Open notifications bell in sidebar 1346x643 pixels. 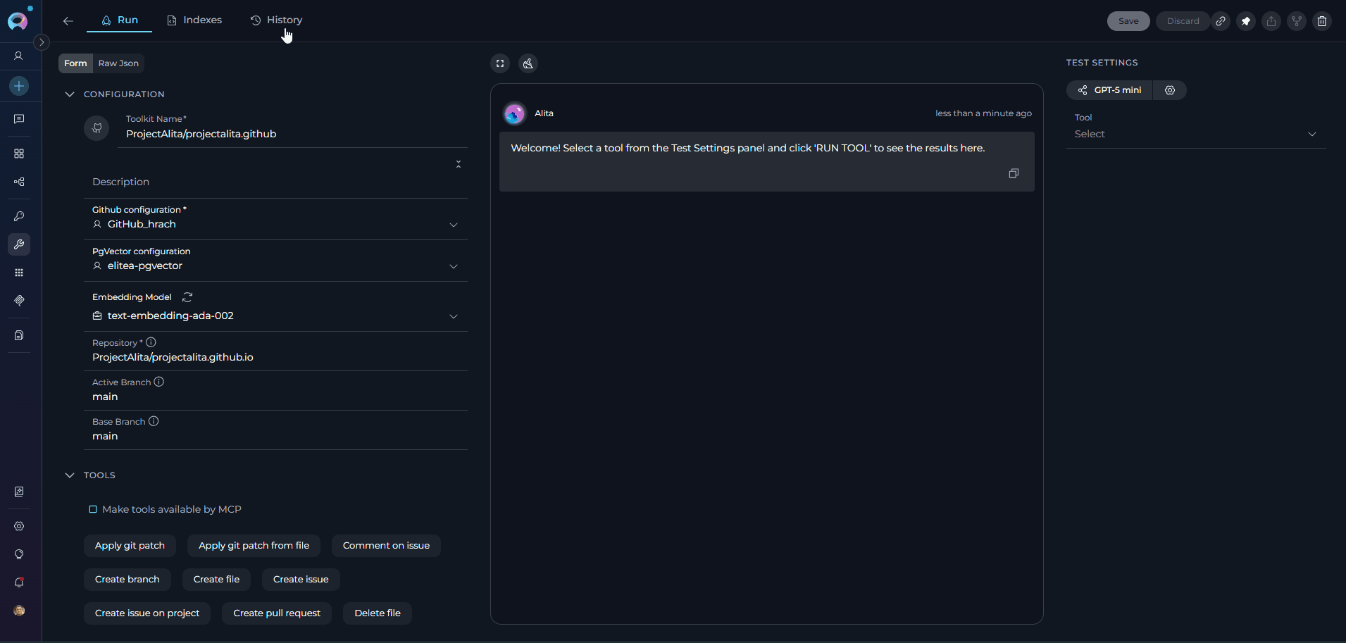pos(19,582)
